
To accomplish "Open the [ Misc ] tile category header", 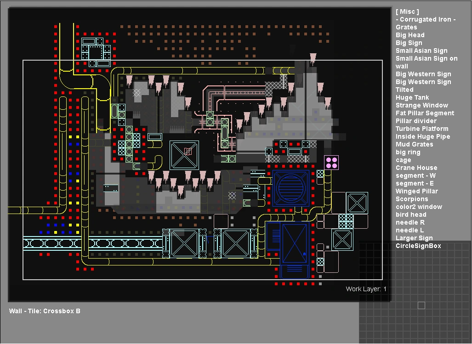I will click(x=407, y=11).
